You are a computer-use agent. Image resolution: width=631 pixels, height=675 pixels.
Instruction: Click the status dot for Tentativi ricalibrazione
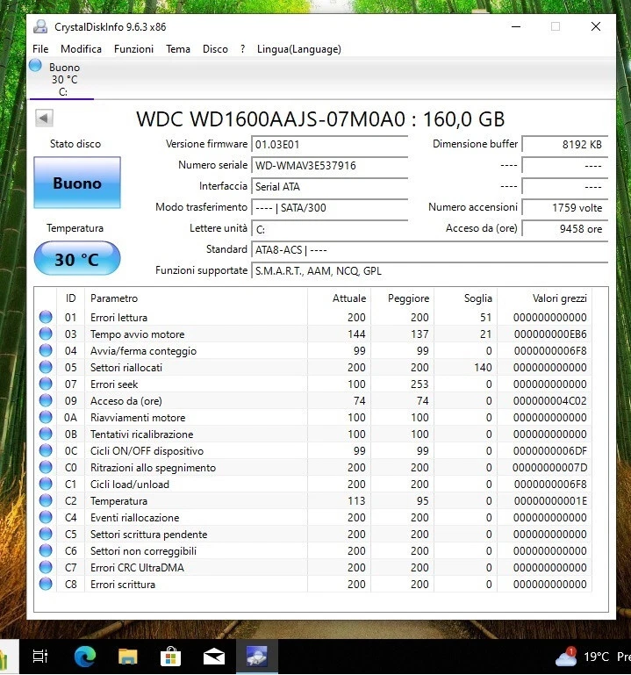pyautogui.click(x=46, y=434)
